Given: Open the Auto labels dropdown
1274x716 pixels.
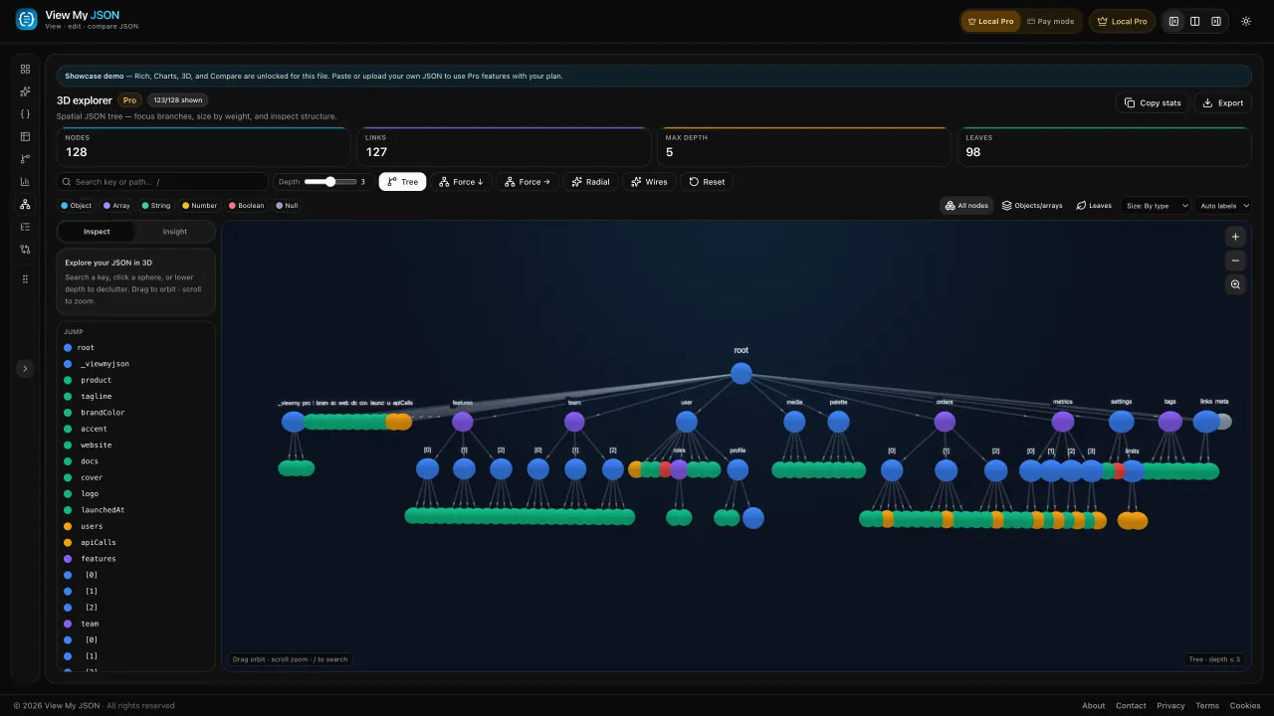Looking at the screenshot, I should (1224, 206).
